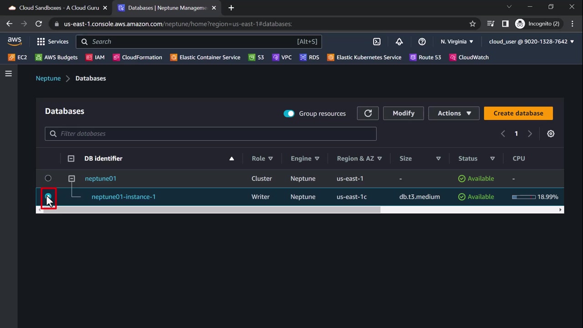Expand the N. Virginia region selector

[x=457, y=41]
